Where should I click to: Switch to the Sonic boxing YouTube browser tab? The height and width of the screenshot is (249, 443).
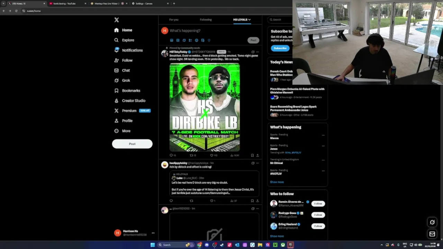point(67,3)
